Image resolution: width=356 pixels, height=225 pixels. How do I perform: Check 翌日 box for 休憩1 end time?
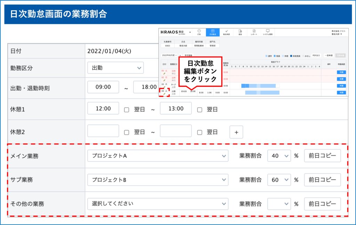[200, 110]
